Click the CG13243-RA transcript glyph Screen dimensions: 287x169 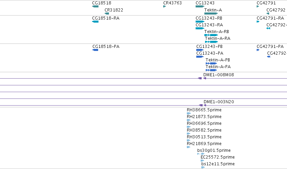coord(200,28)
